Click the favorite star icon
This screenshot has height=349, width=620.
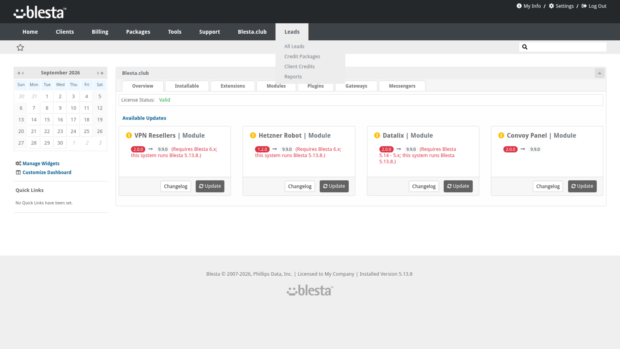coord(20,48)
